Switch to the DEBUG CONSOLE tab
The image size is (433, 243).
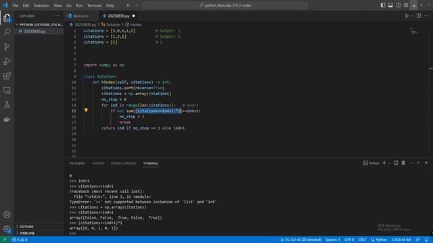pyautogui.click(x=123, y=163)
